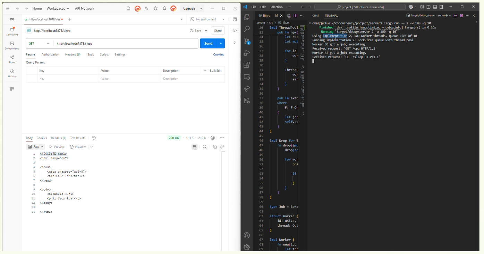Open response more-options ellipsis
Image resolution: width=484 pixels, height=254 pixels.
222,138
